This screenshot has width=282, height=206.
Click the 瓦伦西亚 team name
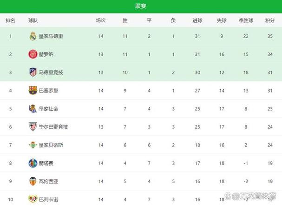tap(49, 181)
